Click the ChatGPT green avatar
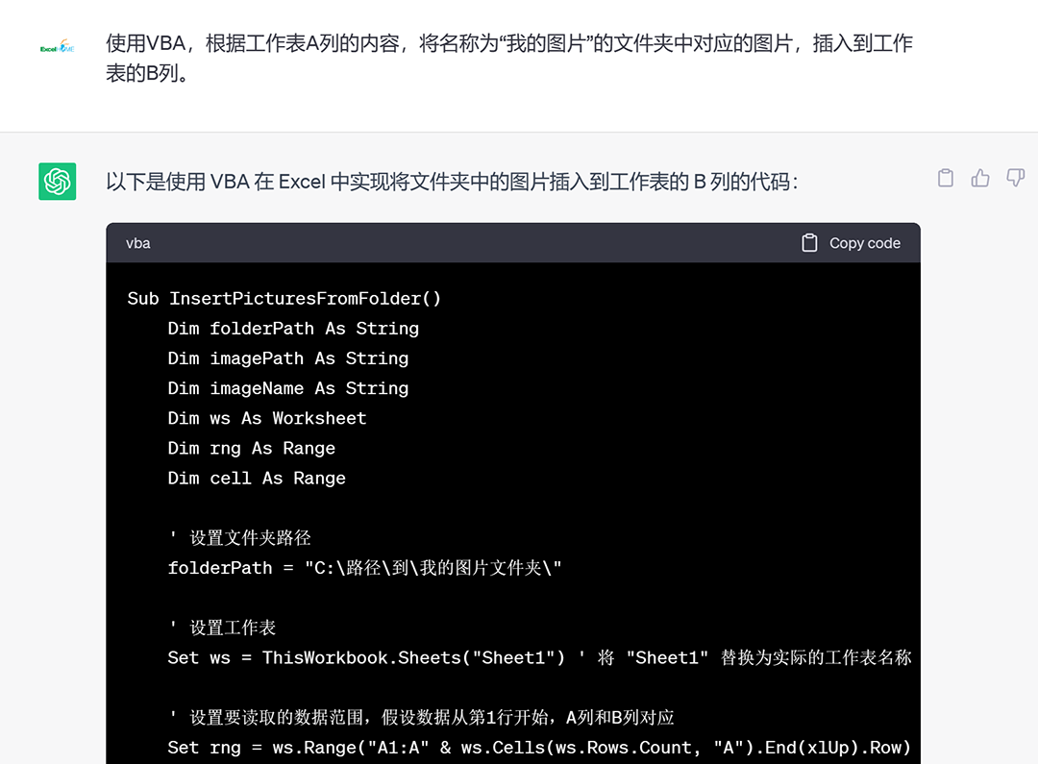The height and width of the screenshot is (764, 1038). click(x=57, y=182)
